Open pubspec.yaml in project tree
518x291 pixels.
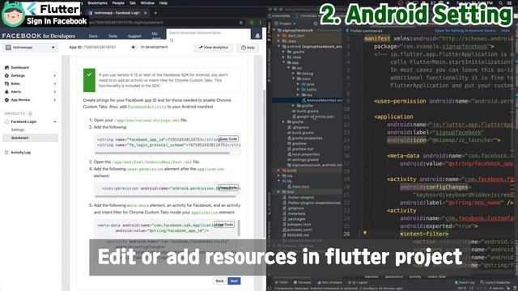click(x=299, y=230)
